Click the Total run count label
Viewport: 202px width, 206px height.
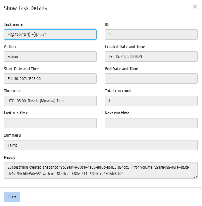pyautogui.click(x=119, y=91)
